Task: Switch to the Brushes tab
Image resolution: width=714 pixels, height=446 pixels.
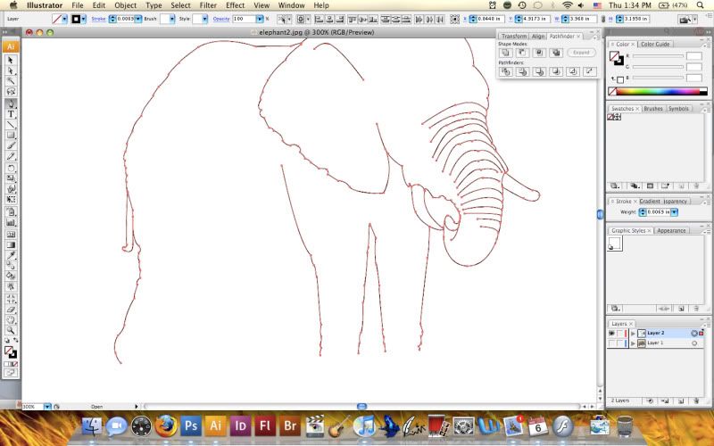Action: (x=652, y=109)
